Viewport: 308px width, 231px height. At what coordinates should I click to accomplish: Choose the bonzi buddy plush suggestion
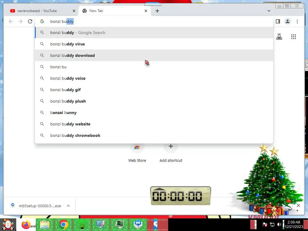point(154,101)
